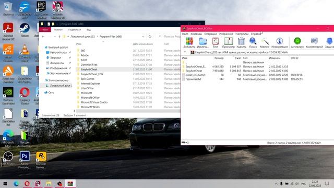Screen dimensions: 334x188
Task: Select the Common Files folder
Action: (89, 65)
